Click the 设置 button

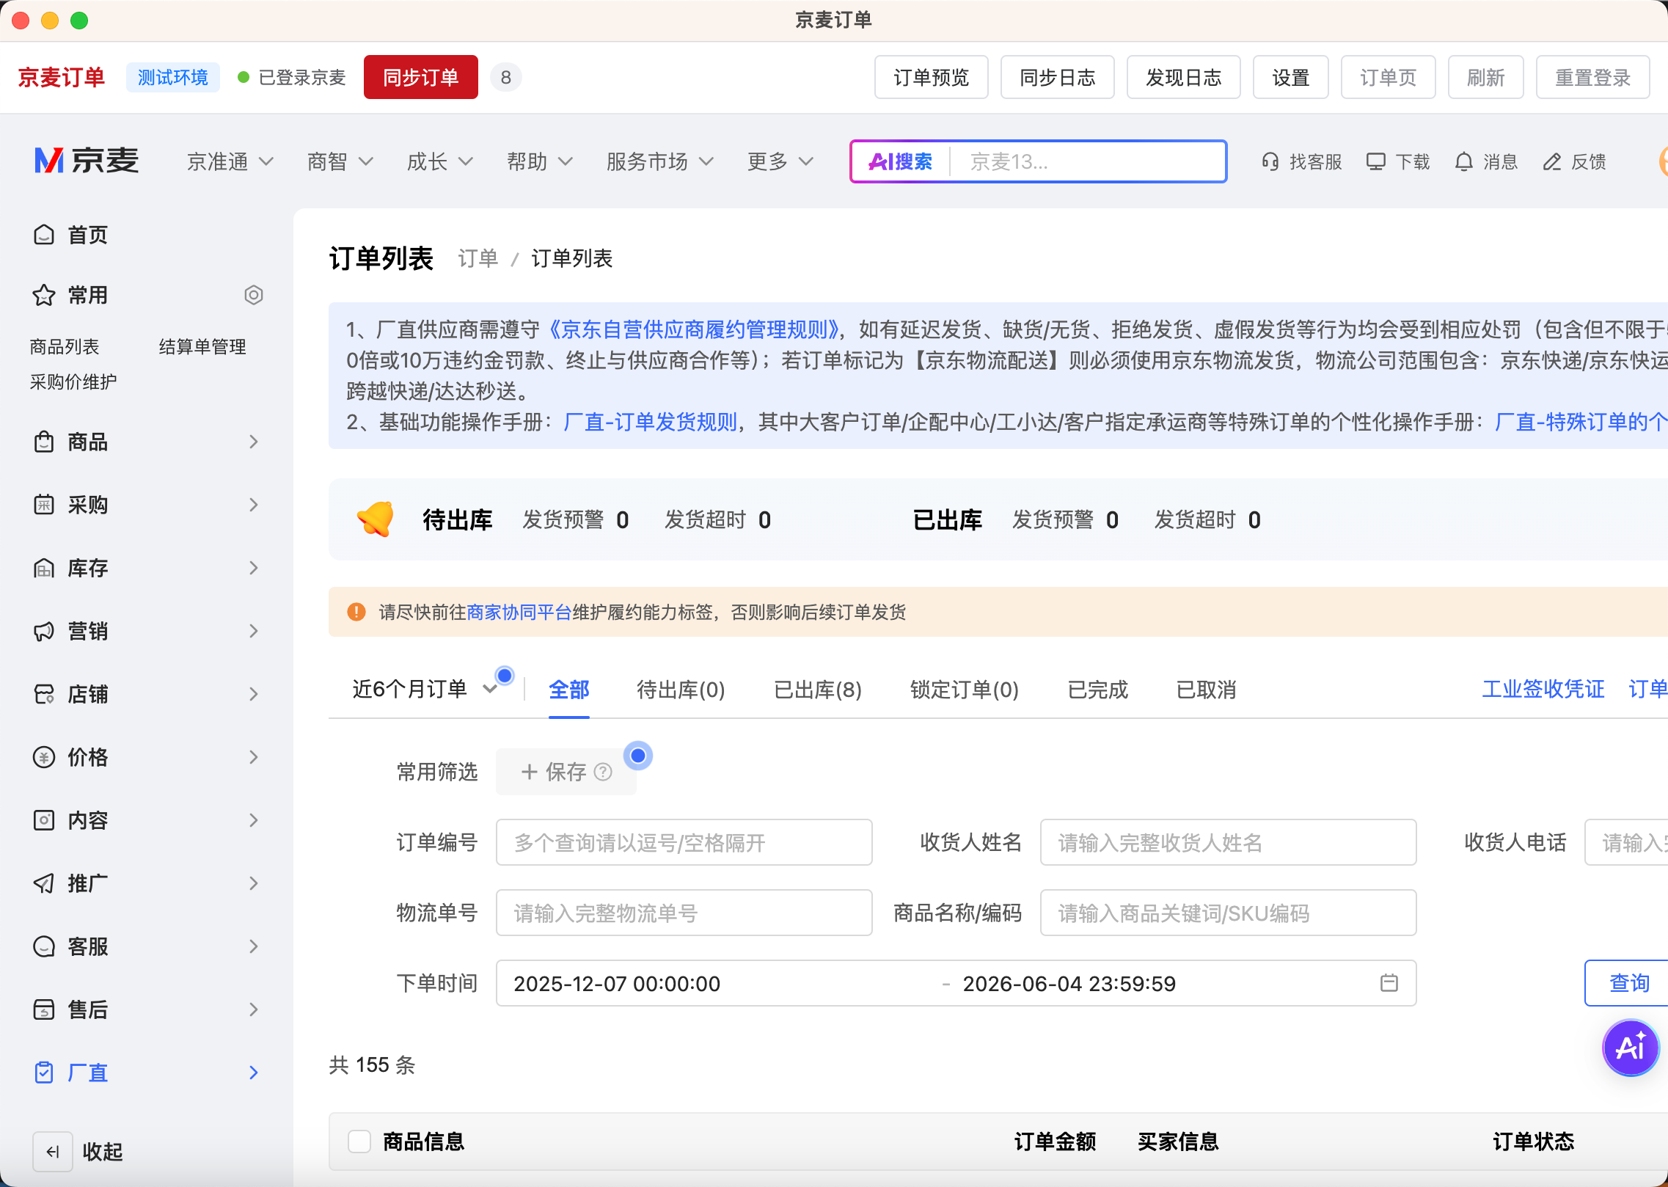click(x=1291, y=77)
